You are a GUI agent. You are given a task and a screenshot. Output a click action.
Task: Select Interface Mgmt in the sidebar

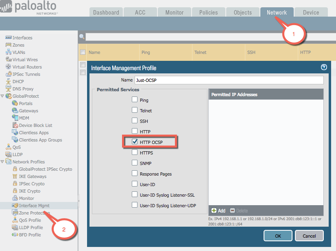(34, 206)
